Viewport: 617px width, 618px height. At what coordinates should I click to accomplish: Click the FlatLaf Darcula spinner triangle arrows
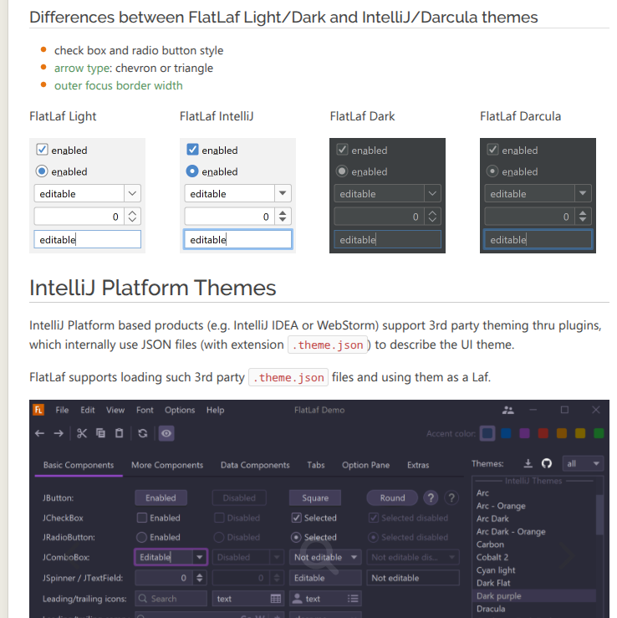click(583, 217)
